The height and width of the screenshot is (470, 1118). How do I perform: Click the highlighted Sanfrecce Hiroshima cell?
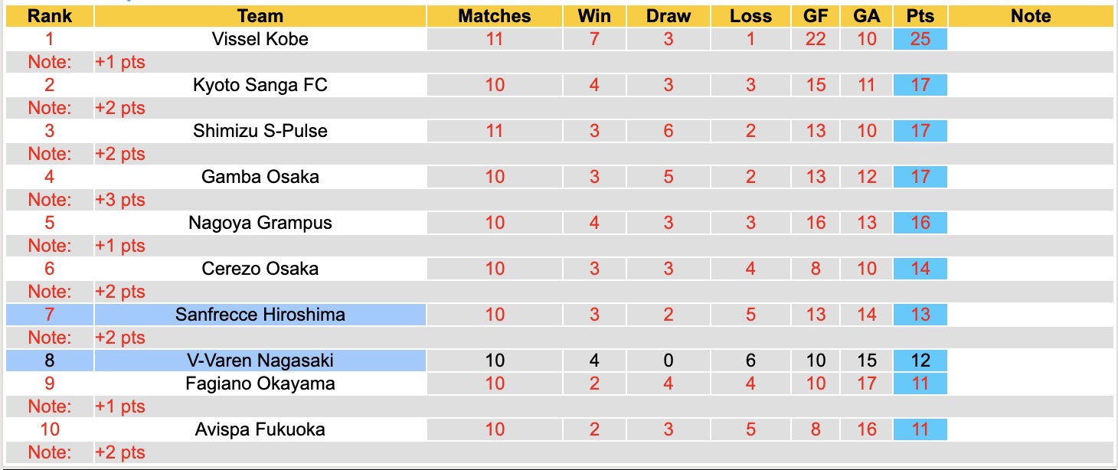pos(260,315)
